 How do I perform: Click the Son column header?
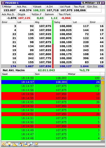[x=51, y=74]
